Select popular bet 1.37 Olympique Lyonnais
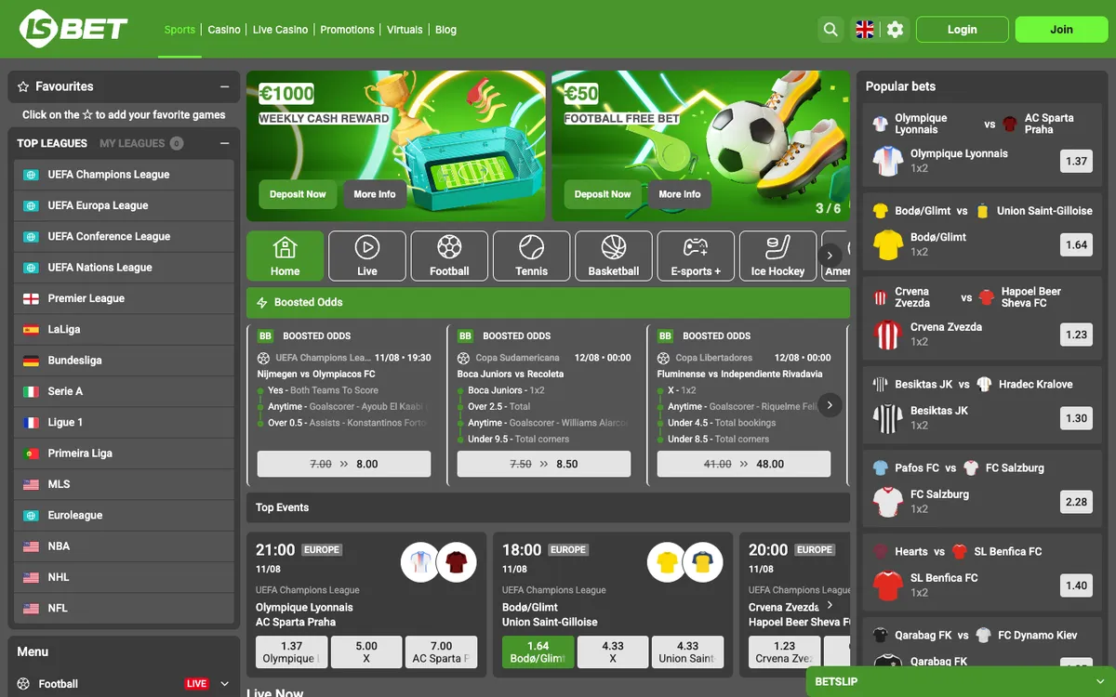The image size is (1116, 697). (1077, 162)
